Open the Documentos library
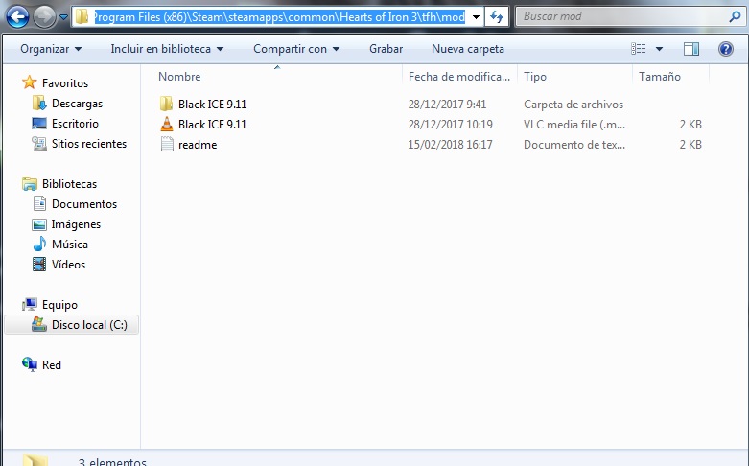The image size is (749, 466). pos(84,204)
